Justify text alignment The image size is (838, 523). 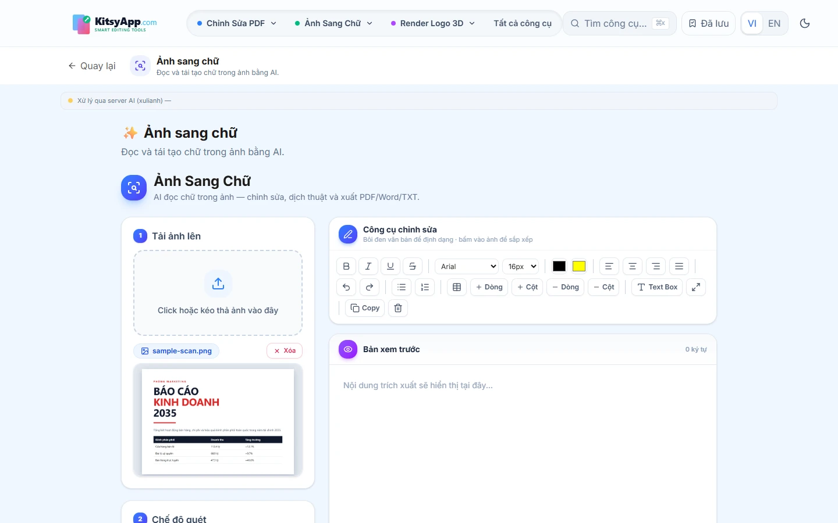pyautogui.click(x=679, y=266)
